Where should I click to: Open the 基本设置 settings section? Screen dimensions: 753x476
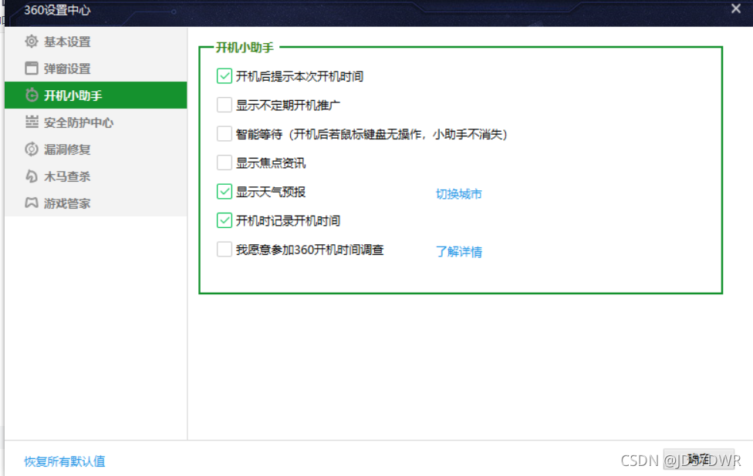pyautogui.click(x=96, y=42)
